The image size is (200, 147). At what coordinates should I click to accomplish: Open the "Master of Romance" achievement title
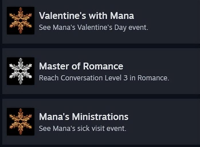point(81,66)
